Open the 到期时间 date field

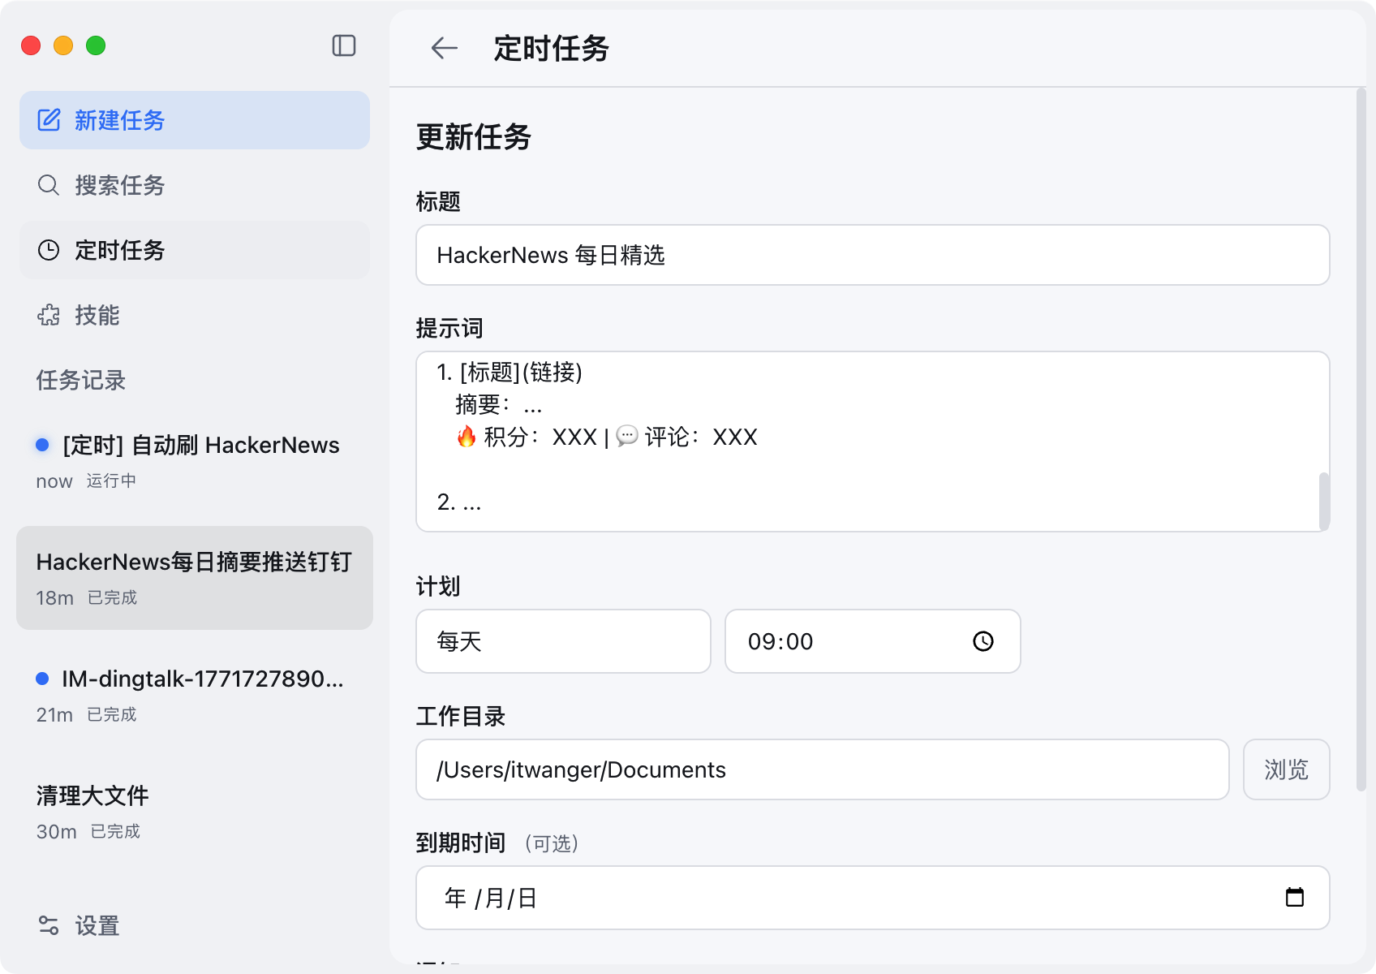(852, 898)
